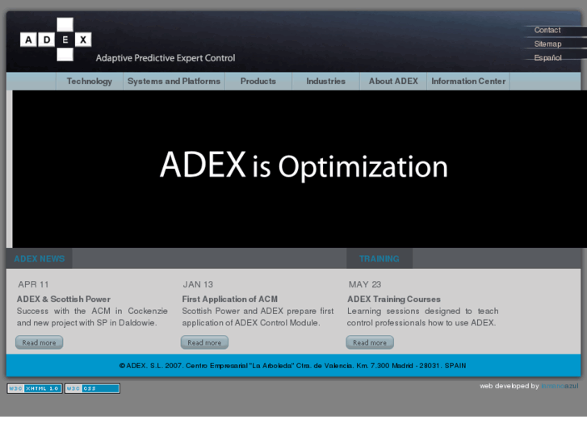The height and width of the screenshot is (440, 587).
Task: Open the terrenoazul developer link
Action: click(x=560, y=386)
